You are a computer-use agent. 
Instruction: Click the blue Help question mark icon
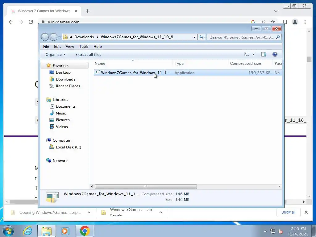click(275, 54)
